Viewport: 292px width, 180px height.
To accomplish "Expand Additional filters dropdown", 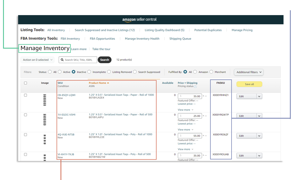I will tap(248, 72).
